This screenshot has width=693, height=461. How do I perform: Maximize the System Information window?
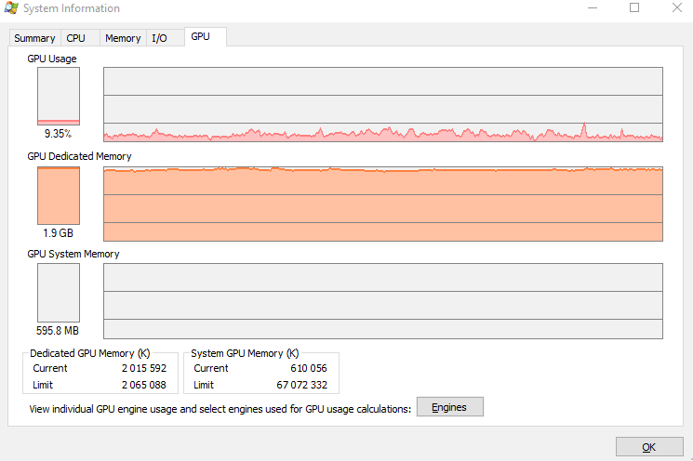point(634,8)
